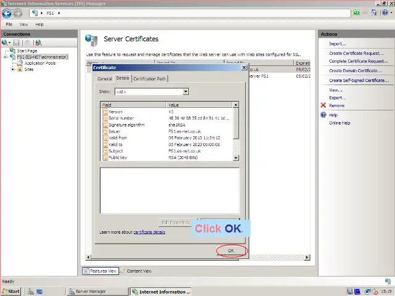Viewport: 395px width, 296px height.
Task: Click the field list scroll up arrow
Action: pyautogui.click(x=236, y=105)
